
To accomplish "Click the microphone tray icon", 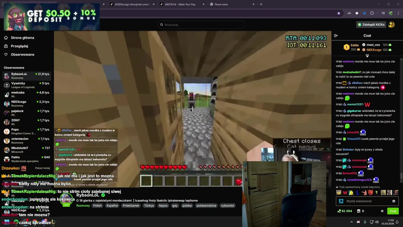I will tap(365, 222).
